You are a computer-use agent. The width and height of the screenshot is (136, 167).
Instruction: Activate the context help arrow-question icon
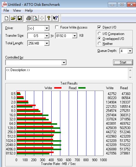(55, 18)
